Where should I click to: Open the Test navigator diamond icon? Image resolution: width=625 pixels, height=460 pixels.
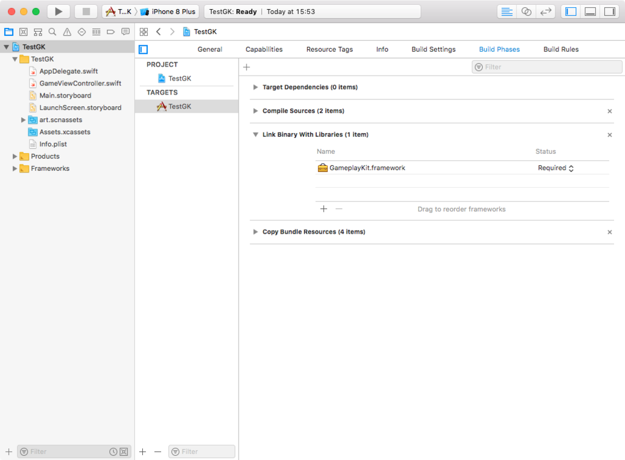tap(82, 32)
